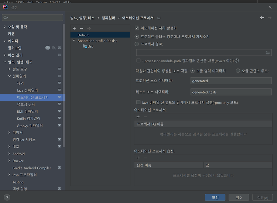
Task: Add an annotation processor with plus icon
Action: point(138,117)
